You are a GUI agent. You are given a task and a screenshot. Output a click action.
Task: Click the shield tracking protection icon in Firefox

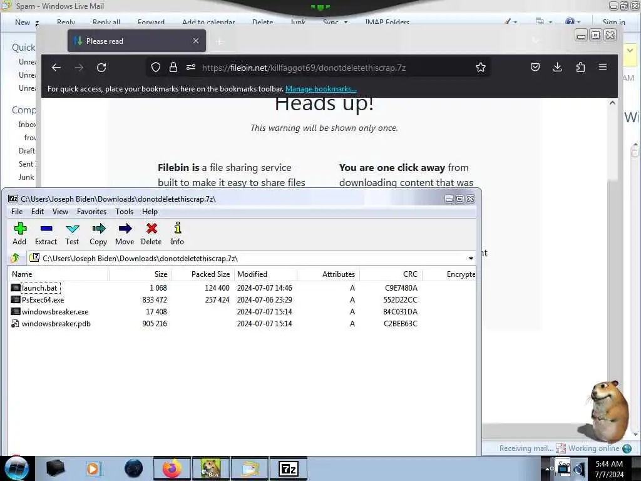(156, 68)
